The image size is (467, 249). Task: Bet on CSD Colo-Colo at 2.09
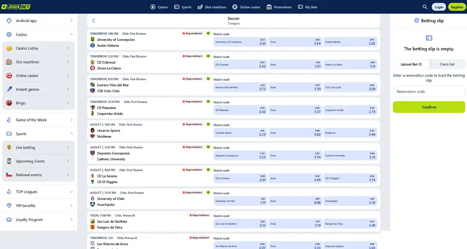(x=350, y=87)
